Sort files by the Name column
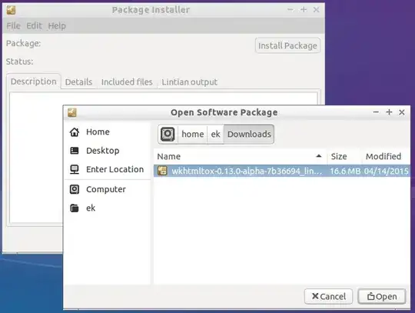Screen dimensions: 415x313 (240, 157)
